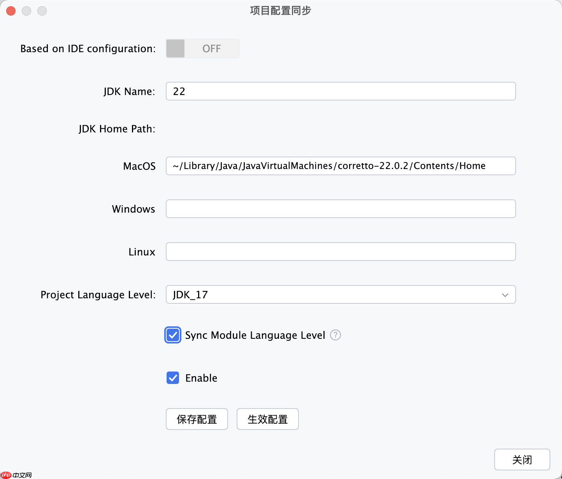Image resolution: width=562 pixels, height=479 pixels.
Task: Disable the Enable checkbox
Action: [172, 378]
